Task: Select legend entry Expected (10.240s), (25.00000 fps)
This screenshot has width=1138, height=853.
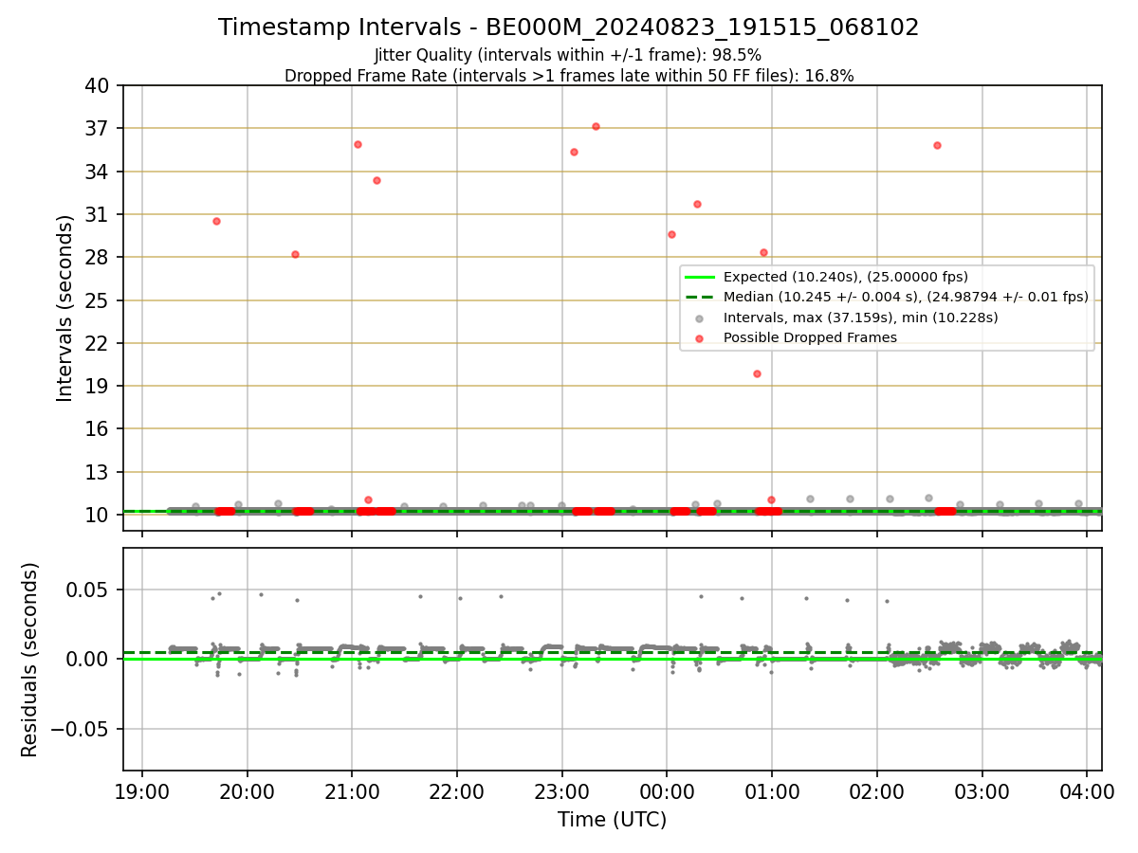Action: point(845,278)
